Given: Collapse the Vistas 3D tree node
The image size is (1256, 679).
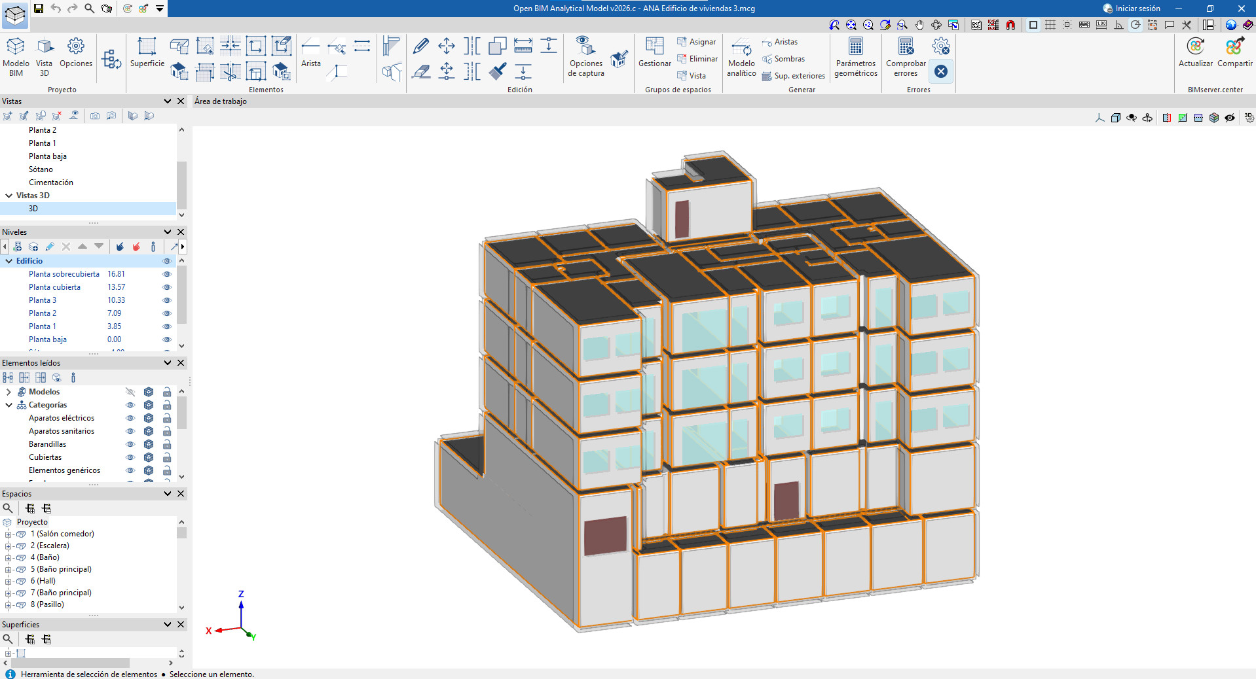Looking at the screenshot, I should tap(9, 196).
